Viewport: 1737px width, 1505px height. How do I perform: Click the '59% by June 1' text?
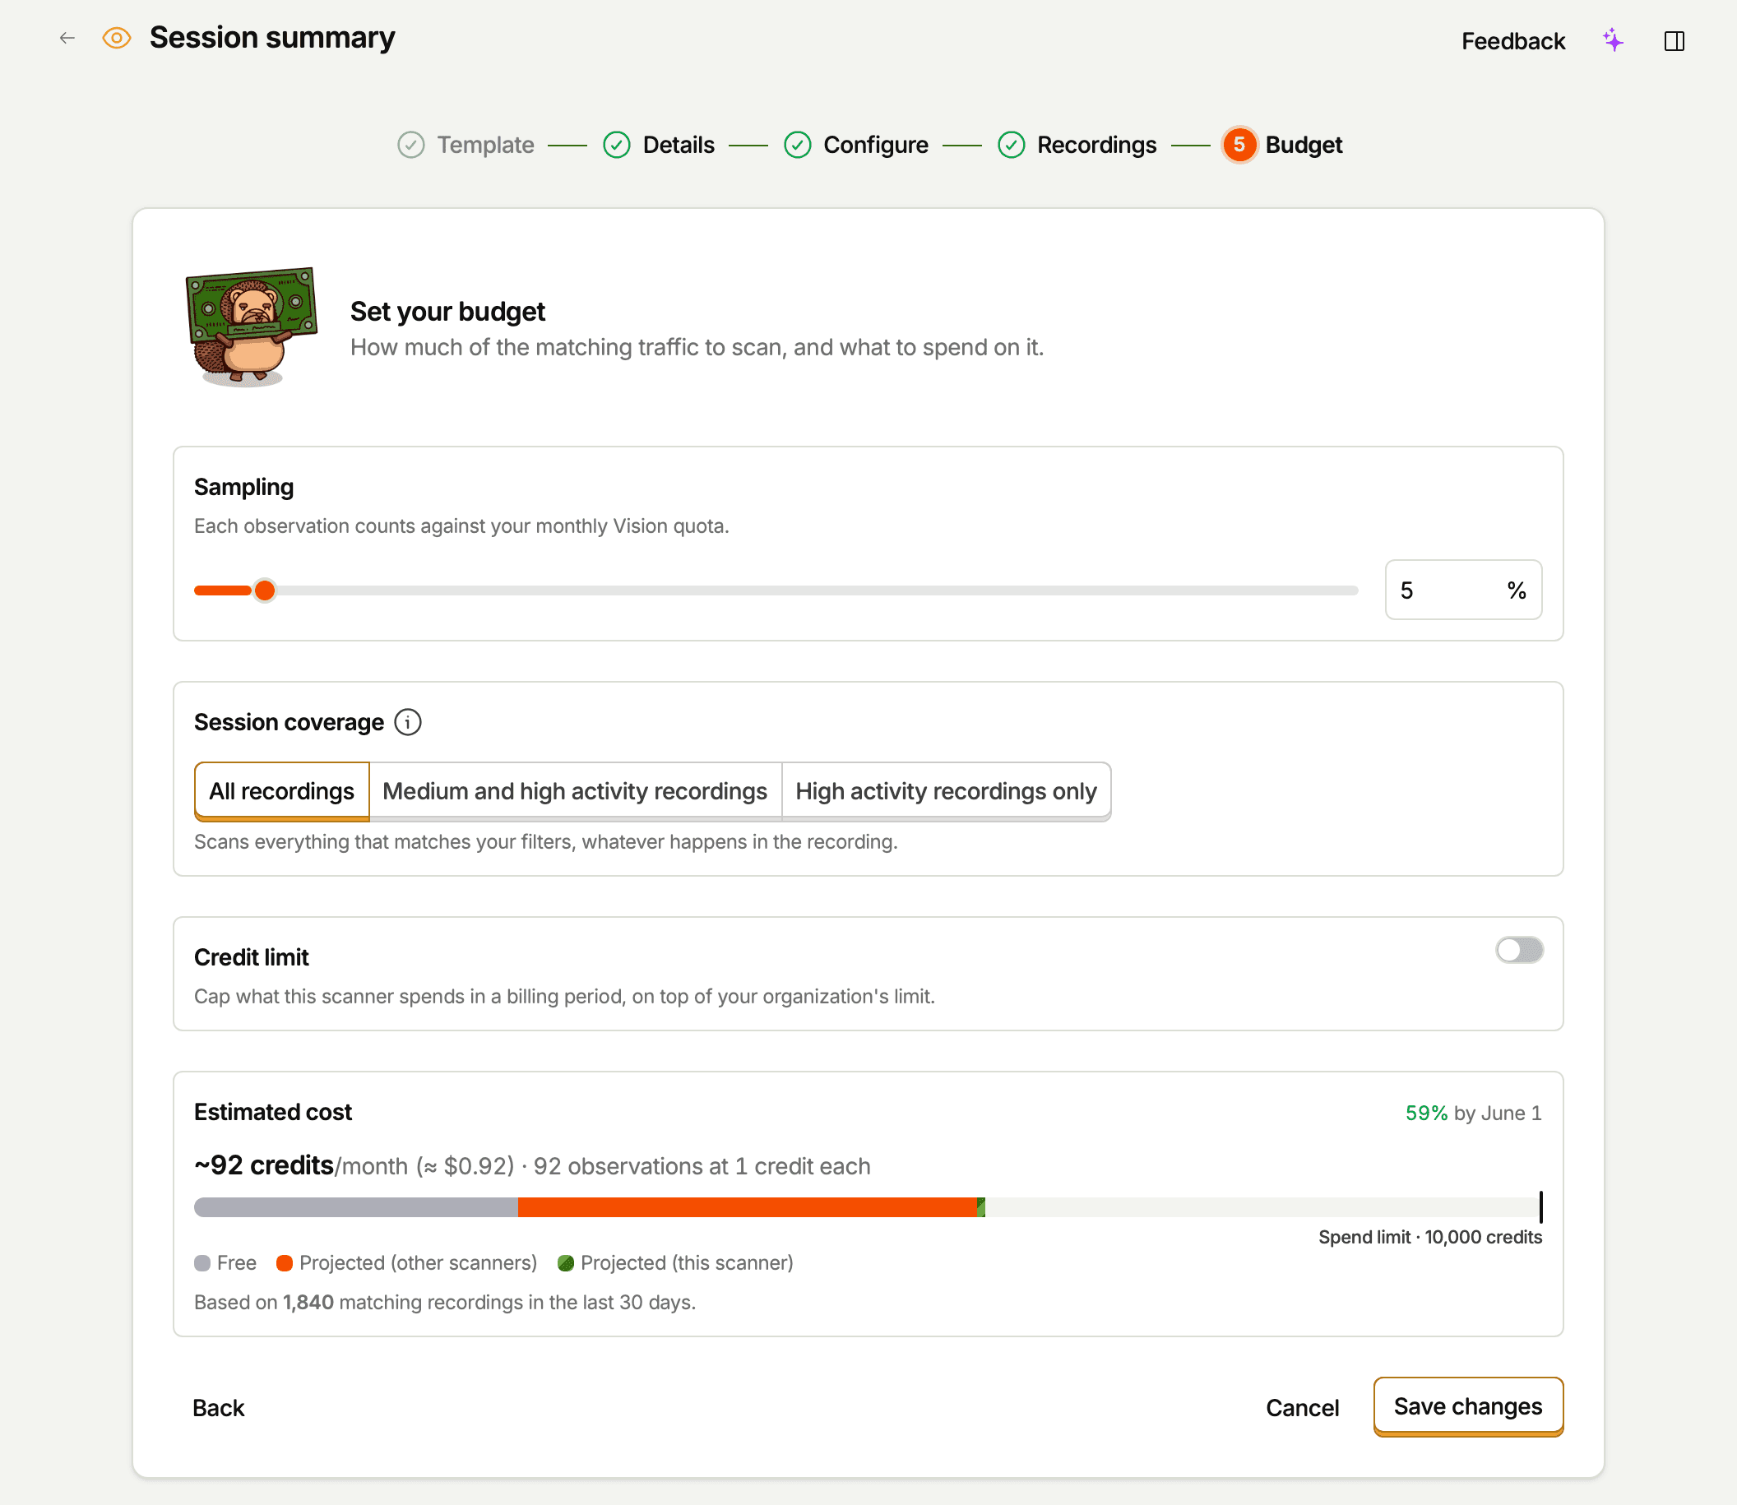coord(1473,1113)
